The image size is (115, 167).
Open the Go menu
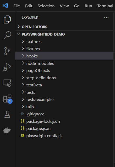77,6
